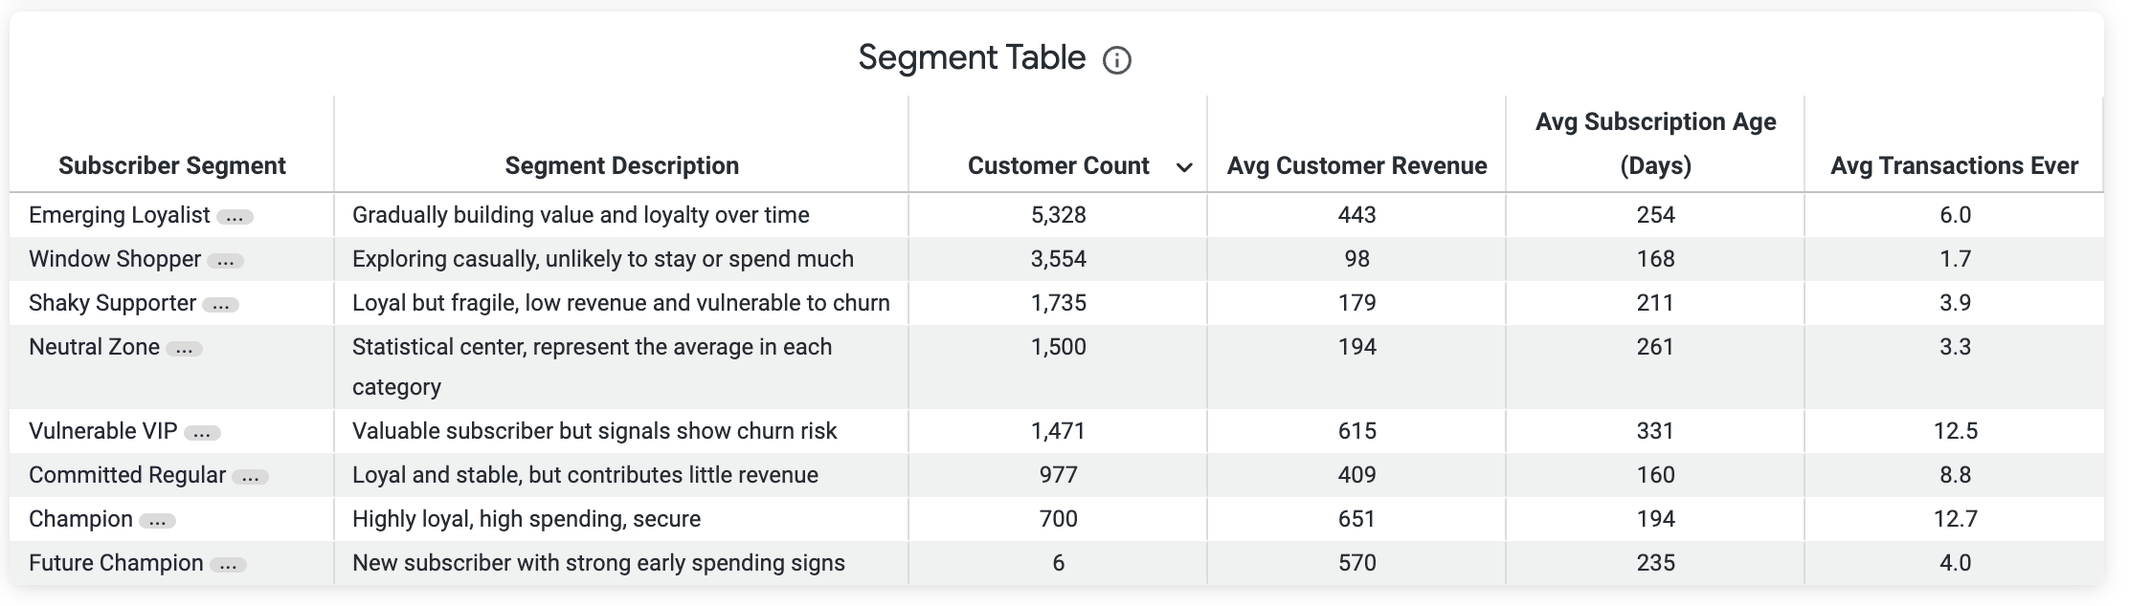Click avg transactions value 6.0

[1955, 215]
